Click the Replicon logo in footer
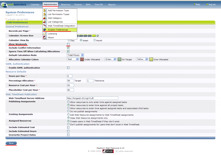Viewport: 221px width, 155px height. click(x=108, y=151)
